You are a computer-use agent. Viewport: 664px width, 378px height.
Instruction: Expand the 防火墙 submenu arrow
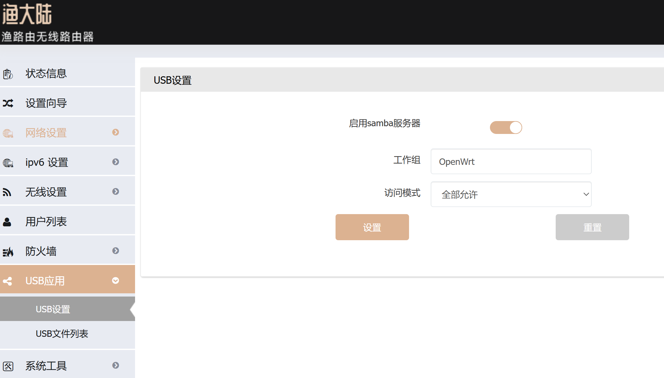(x=116, y=251)
